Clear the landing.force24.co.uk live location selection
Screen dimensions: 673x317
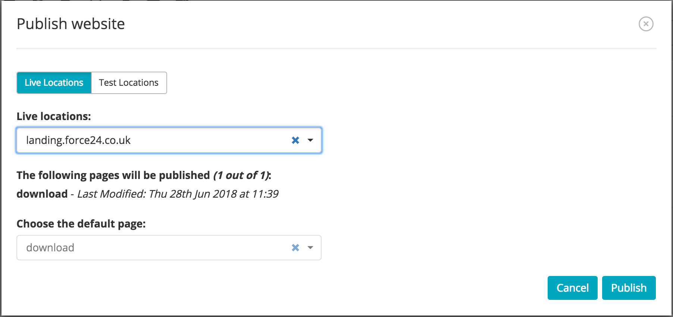pyautogui.click(x=295, y=140)
